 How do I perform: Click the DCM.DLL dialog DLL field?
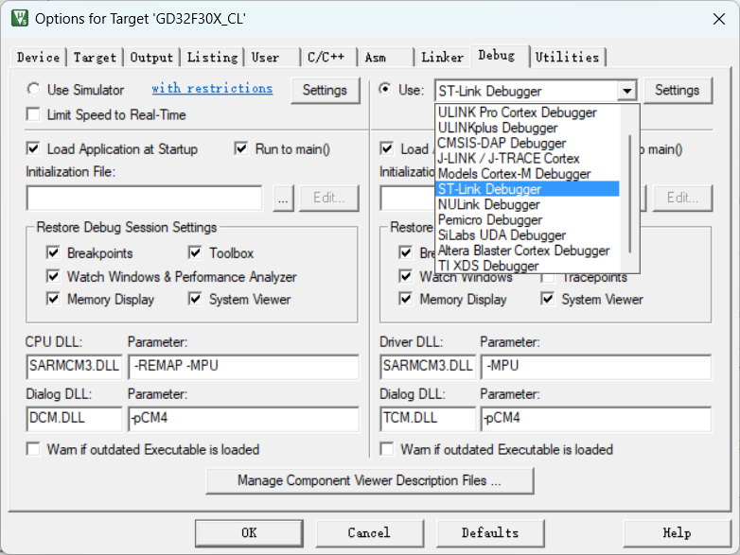pos(74,419)
